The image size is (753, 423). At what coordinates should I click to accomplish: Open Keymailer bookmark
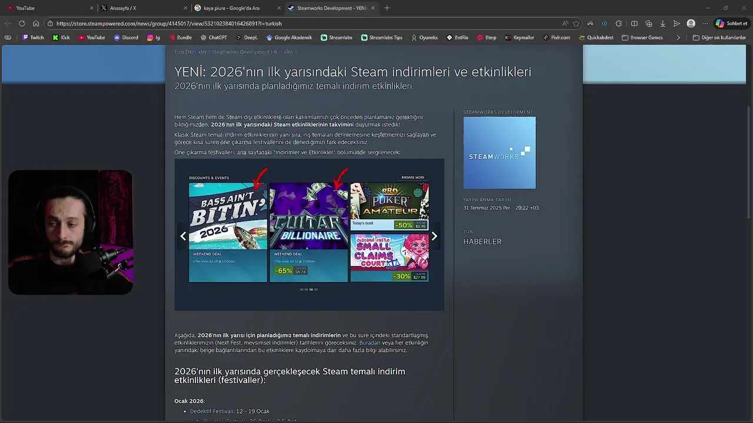519,38
